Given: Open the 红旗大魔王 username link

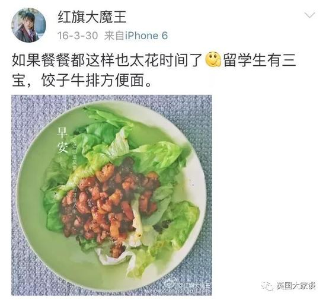Looking at the screenshot, I should coord(92,17).
